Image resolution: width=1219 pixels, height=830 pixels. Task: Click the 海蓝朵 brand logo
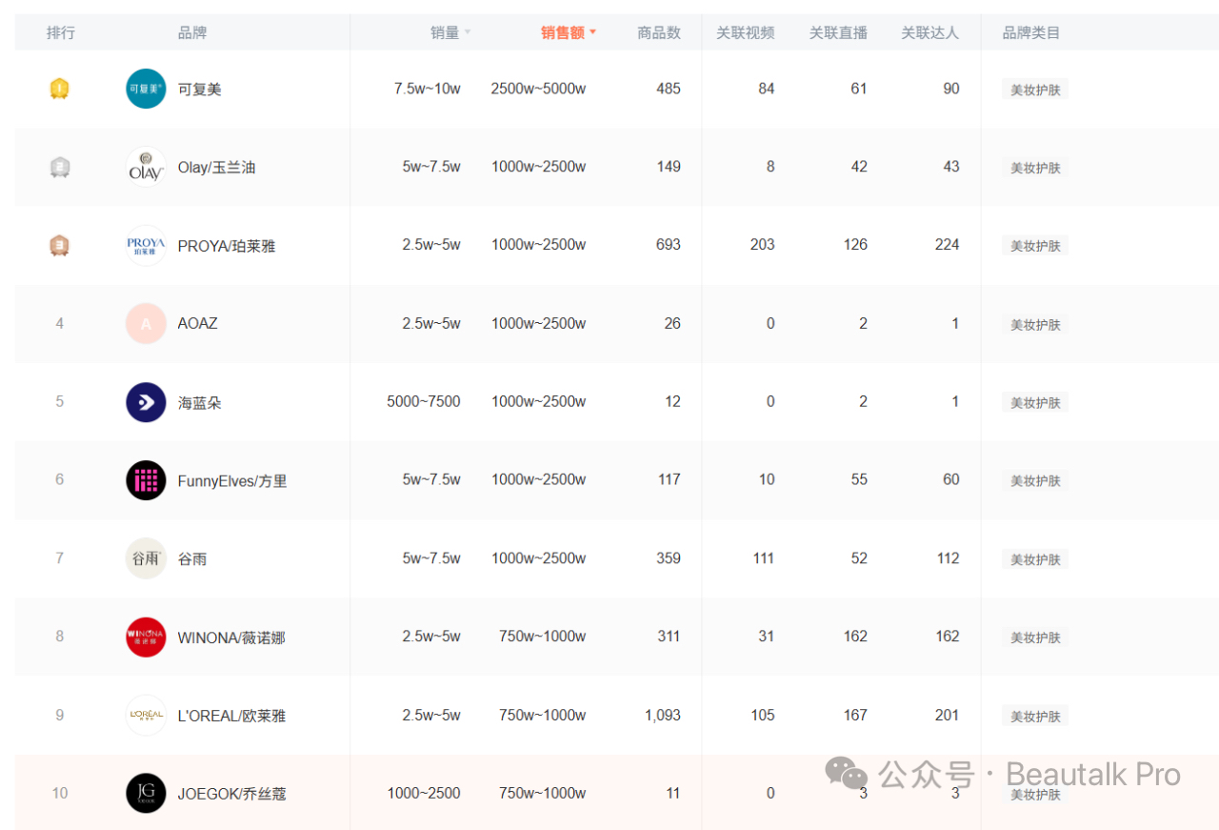click(146, 402)
